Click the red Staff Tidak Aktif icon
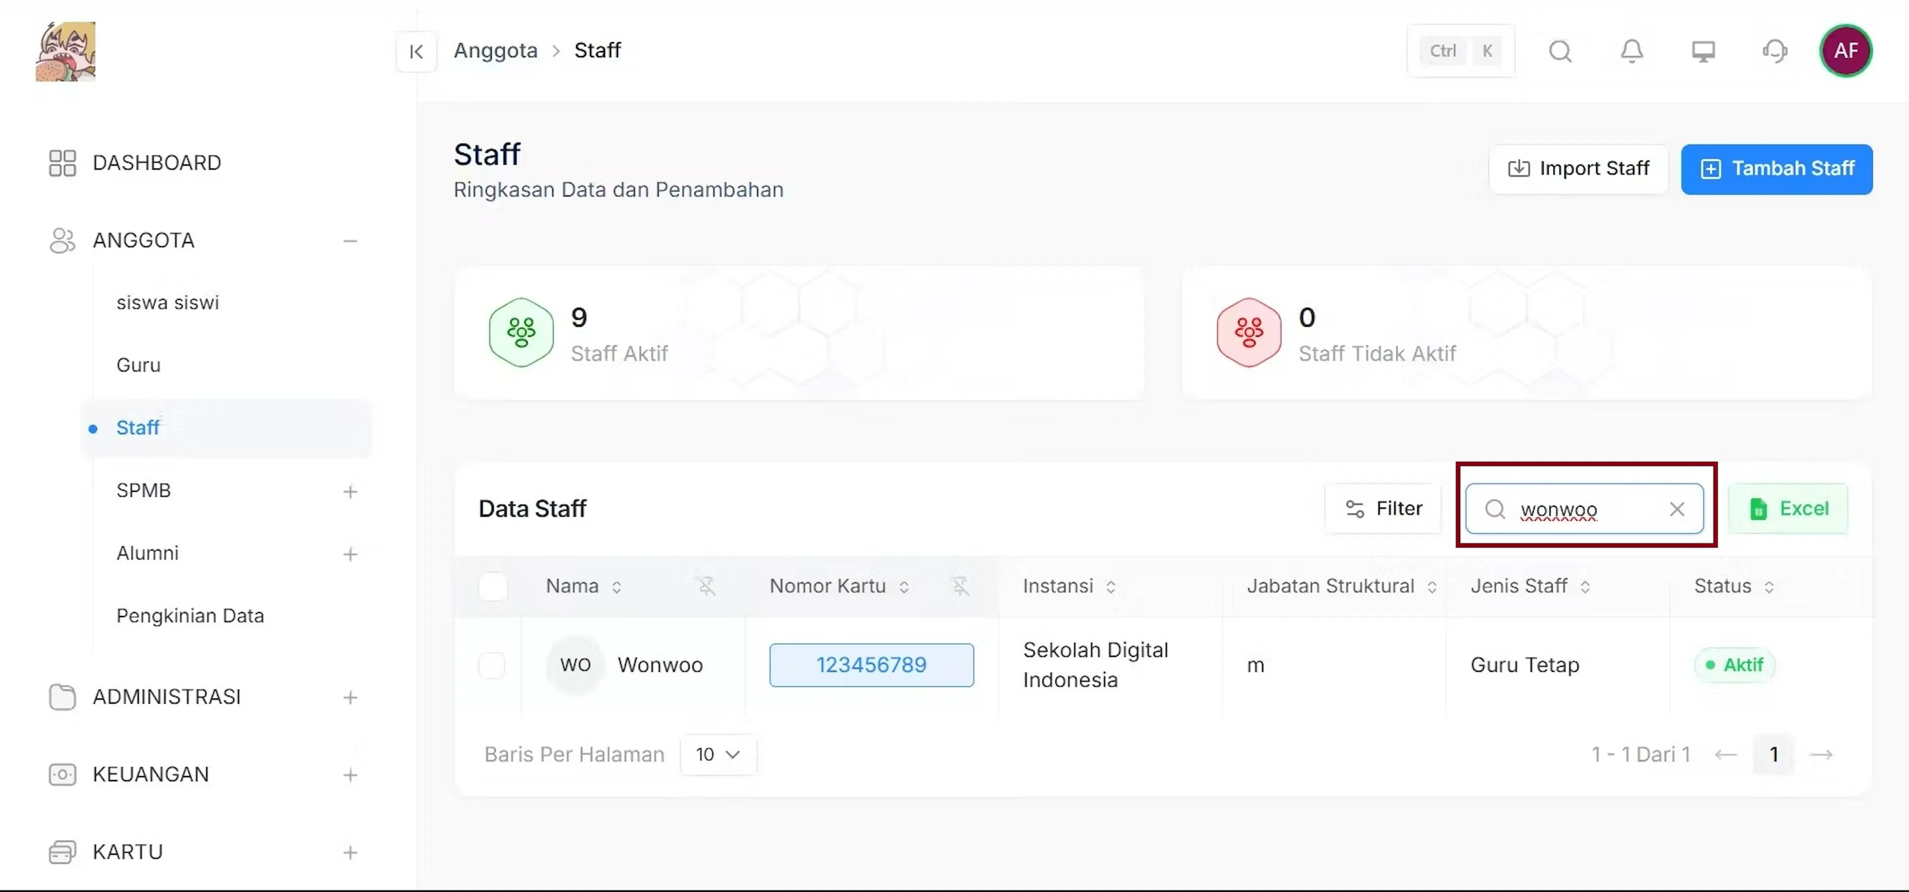1909x892 pixels. pyautogui.click(x=1249, y=333)
